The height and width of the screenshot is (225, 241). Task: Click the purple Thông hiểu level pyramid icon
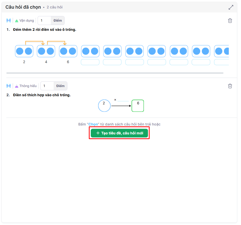click(17, 86)
